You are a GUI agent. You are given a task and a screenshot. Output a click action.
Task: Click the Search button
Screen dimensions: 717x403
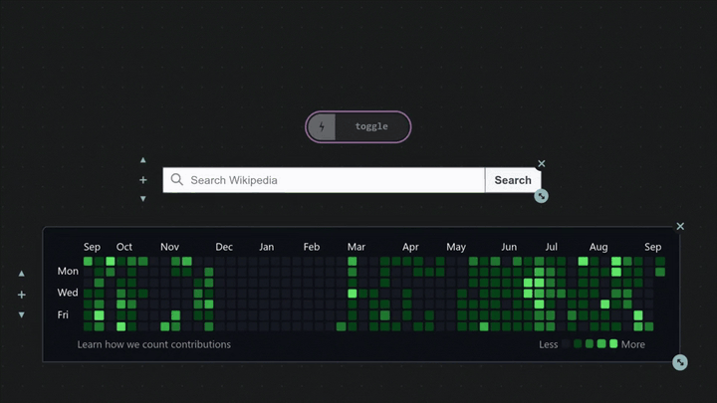[x=513, y=180]
